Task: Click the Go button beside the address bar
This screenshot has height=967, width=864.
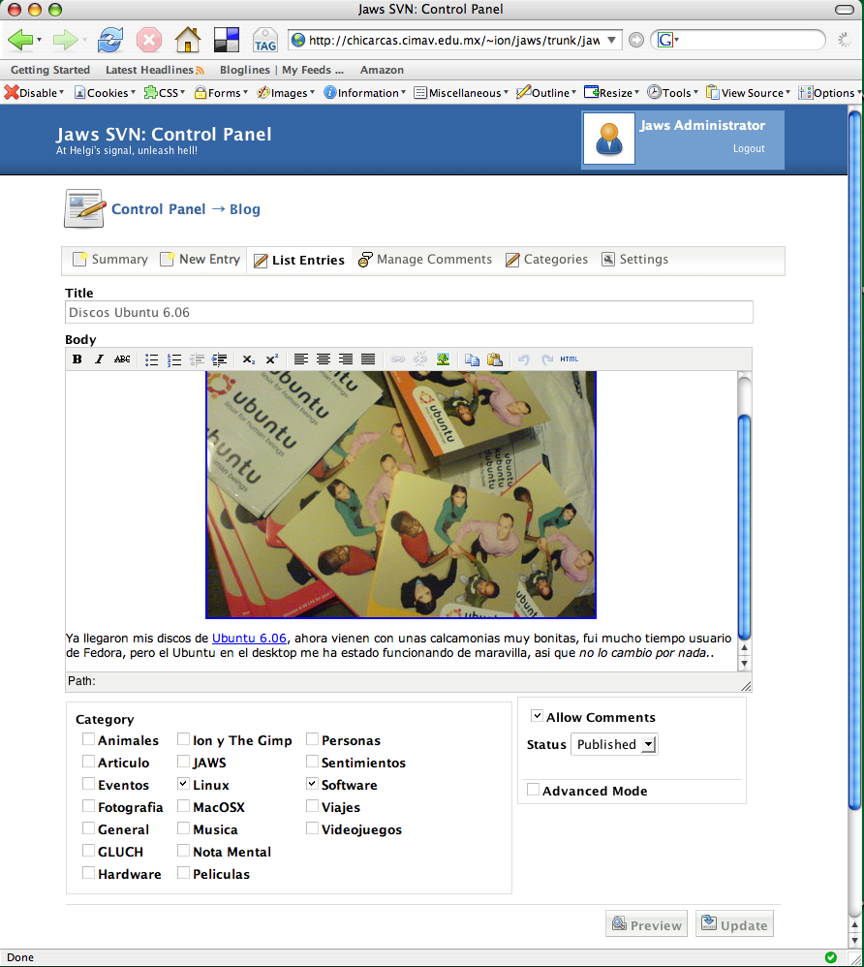Action: (636, 40)
